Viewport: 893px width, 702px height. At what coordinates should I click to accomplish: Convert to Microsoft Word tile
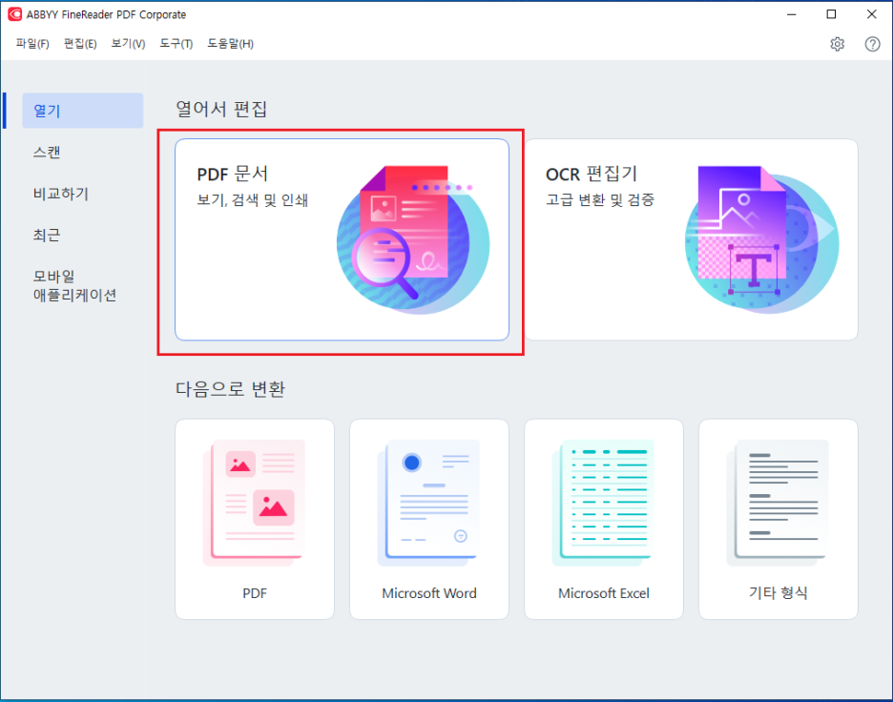pos(428,519)
